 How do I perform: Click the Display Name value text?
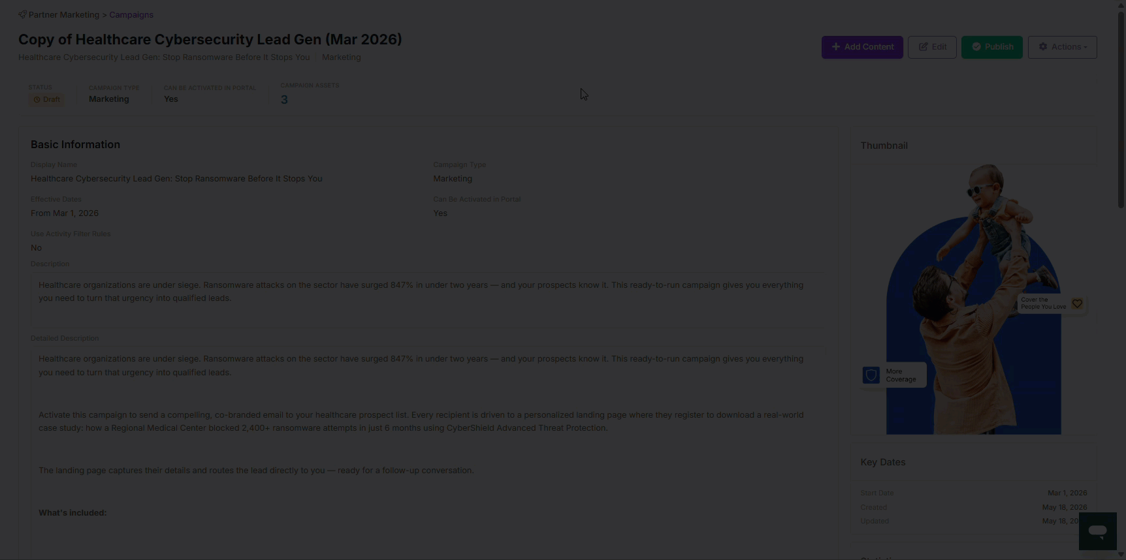coord(176,179)
